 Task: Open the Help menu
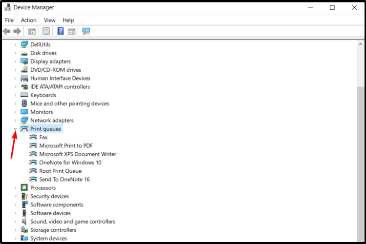(x=68, y=20)
